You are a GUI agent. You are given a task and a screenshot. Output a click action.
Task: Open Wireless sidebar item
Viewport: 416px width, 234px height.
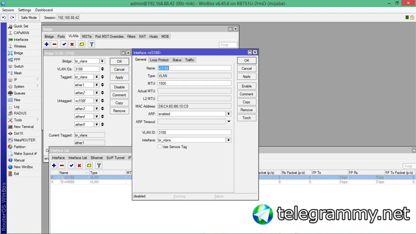(20, 46)
